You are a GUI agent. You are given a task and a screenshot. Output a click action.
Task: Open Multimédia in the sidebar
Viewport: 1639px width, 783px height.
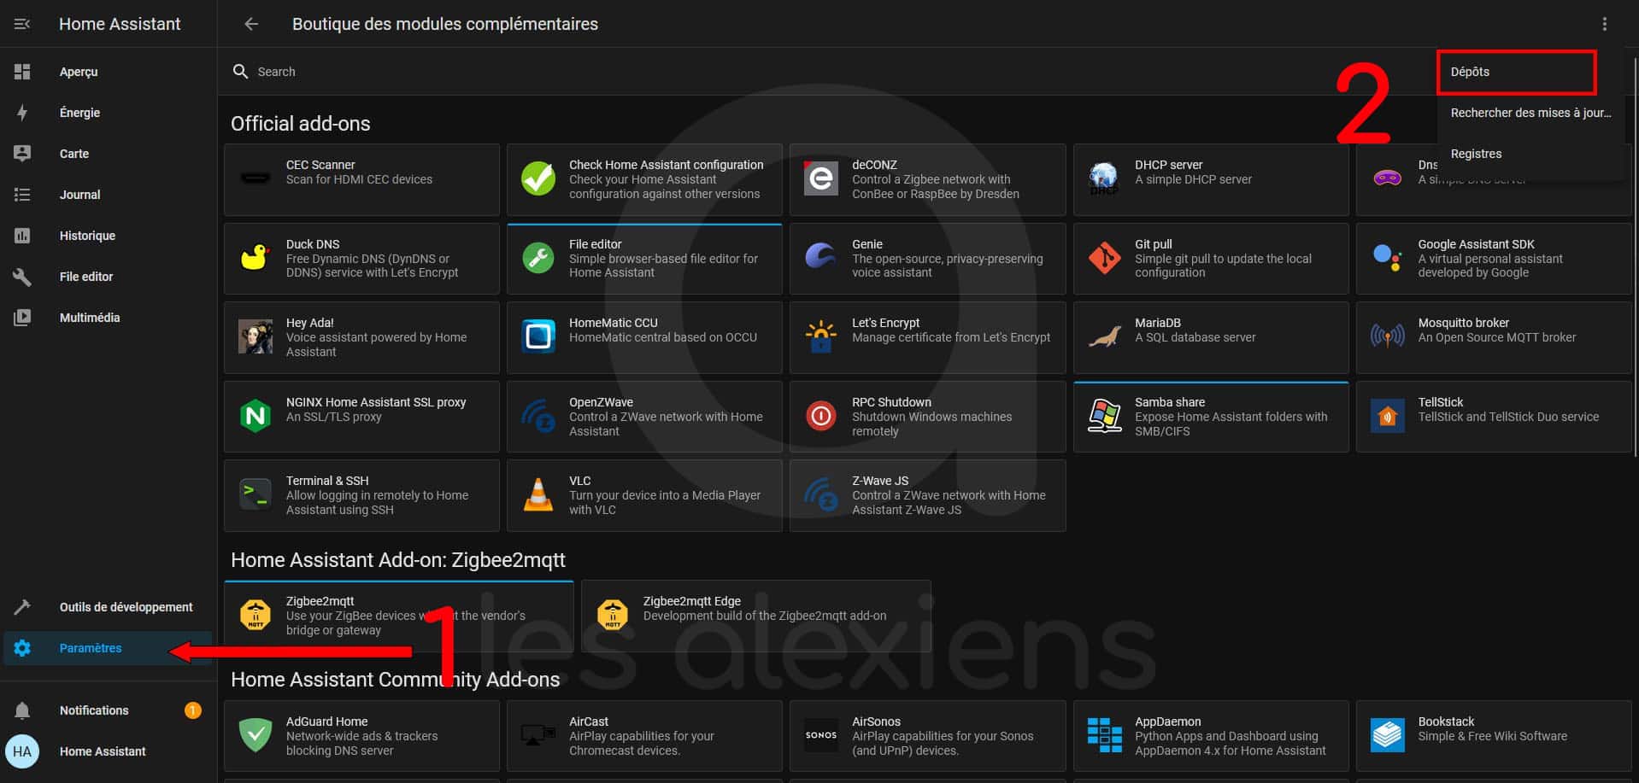tap(108, 318)
